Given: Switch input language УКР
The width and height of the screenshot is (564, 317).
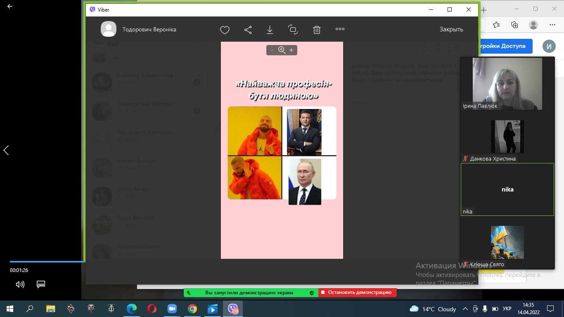Looking at the screenshot, I should (x=507, y=309).
